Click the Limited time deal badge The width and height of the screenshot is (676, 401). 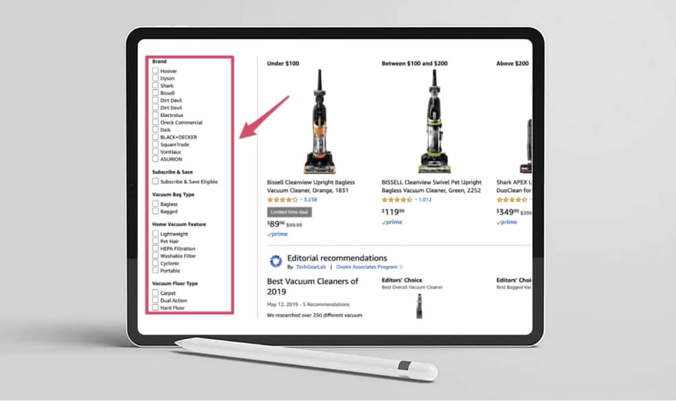289,212
